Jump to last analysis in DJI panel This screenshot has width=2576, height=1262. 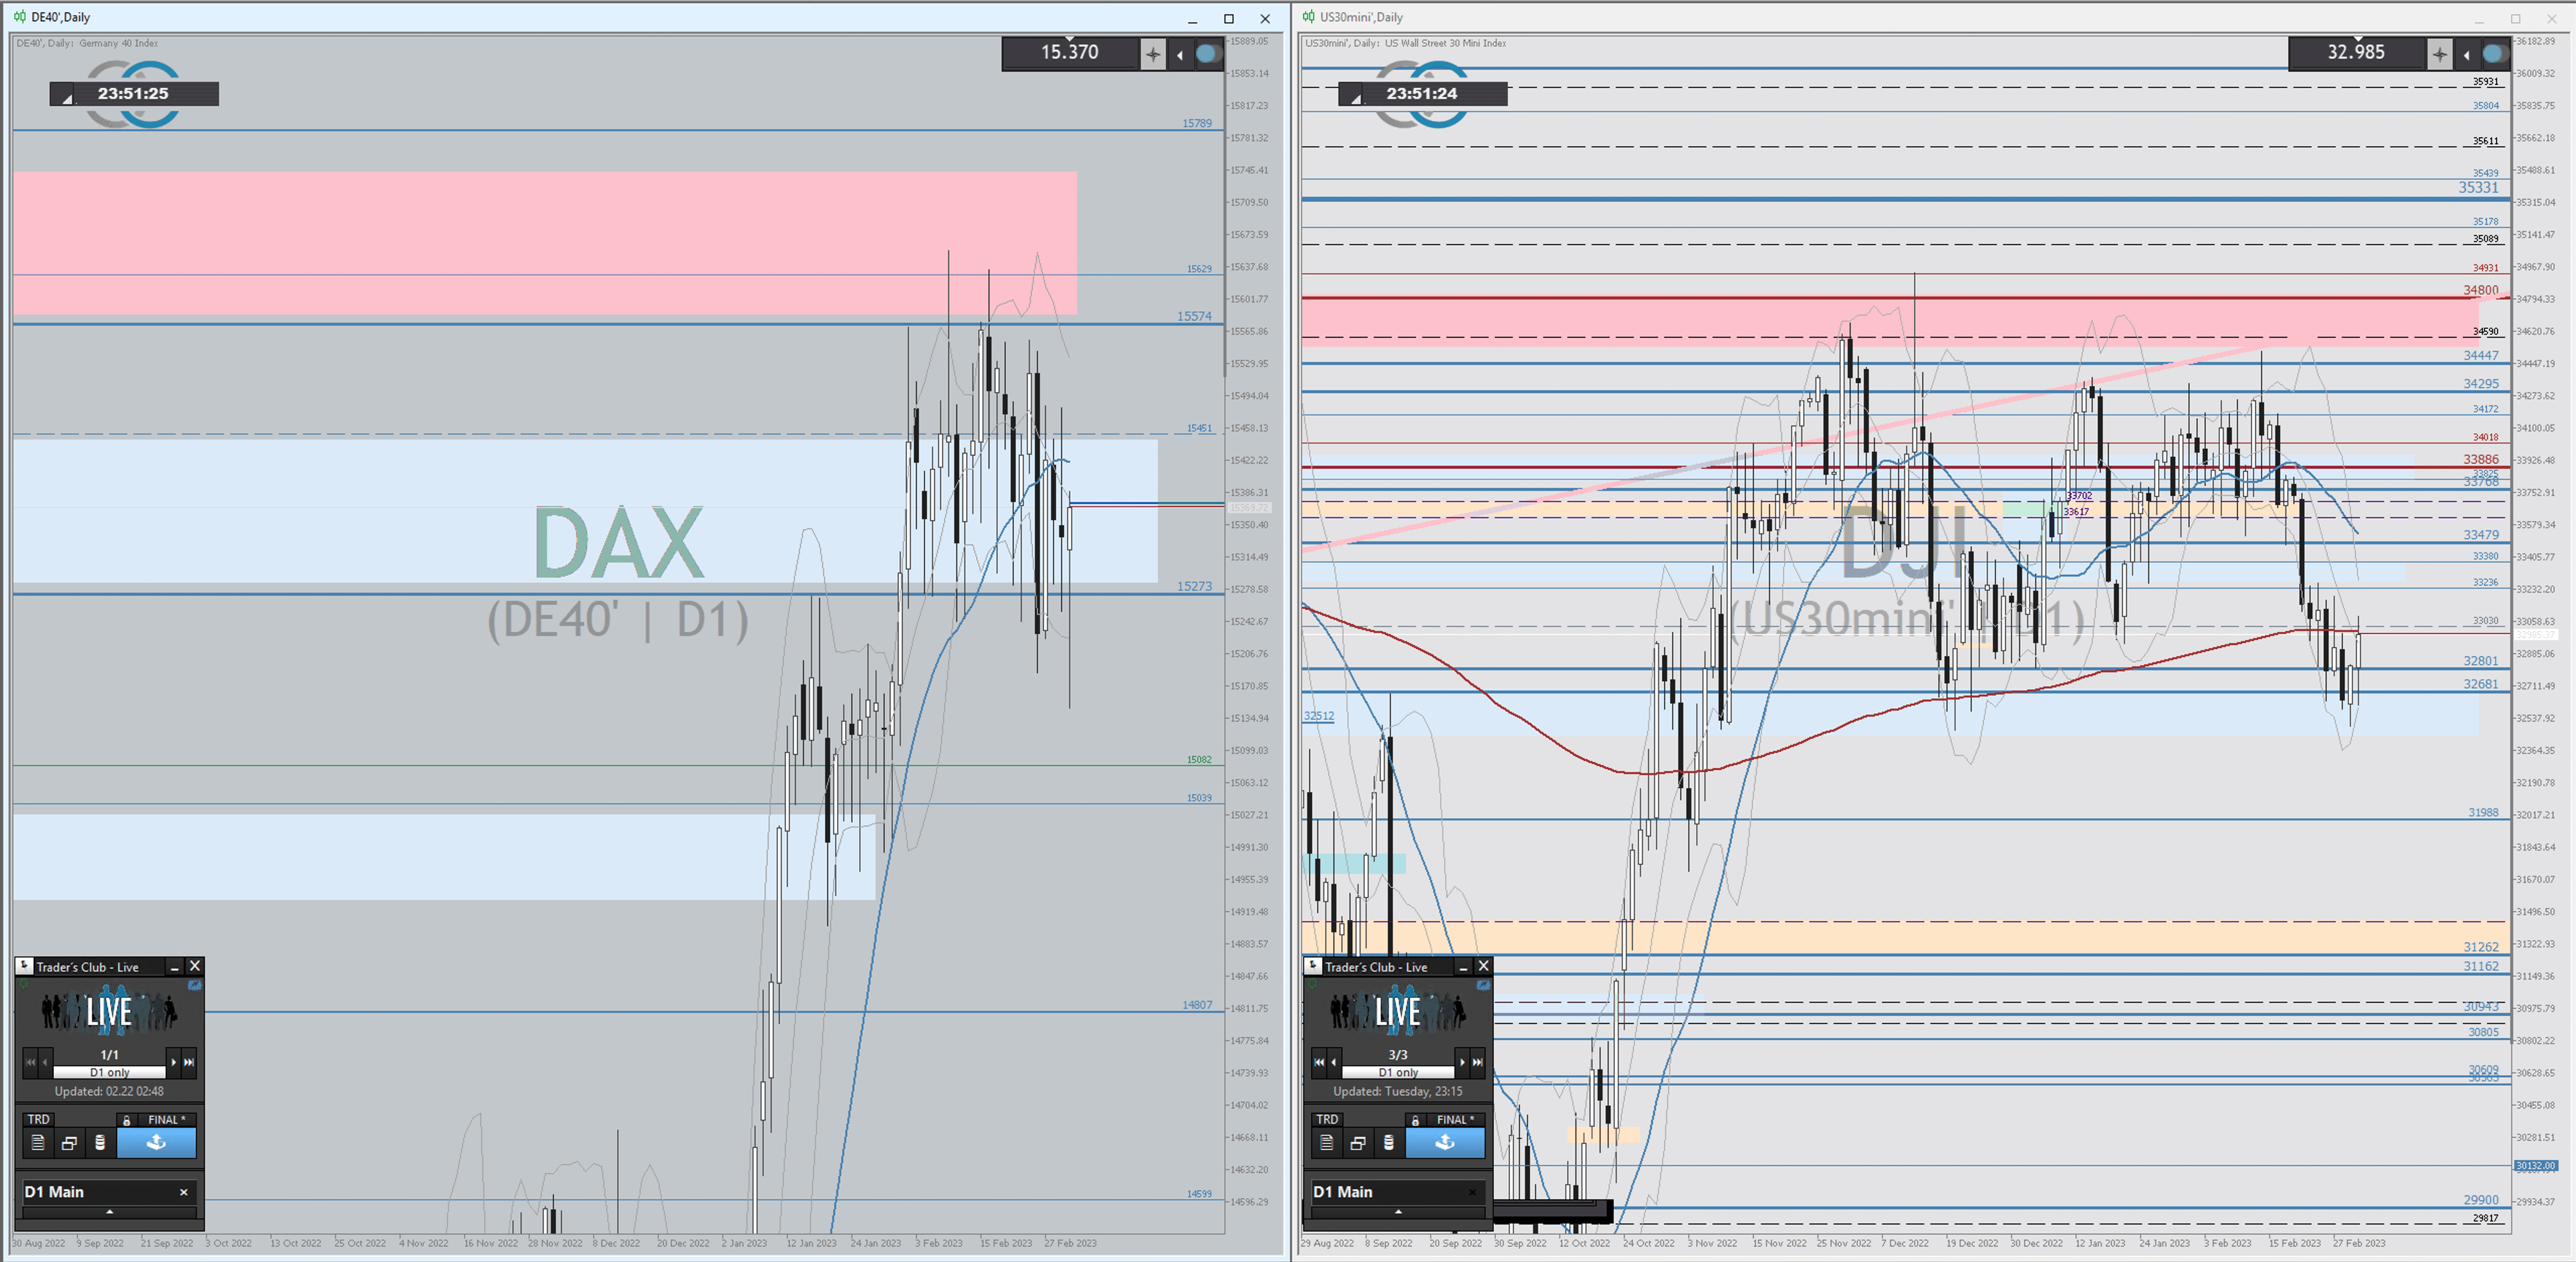point(1478,1062)
